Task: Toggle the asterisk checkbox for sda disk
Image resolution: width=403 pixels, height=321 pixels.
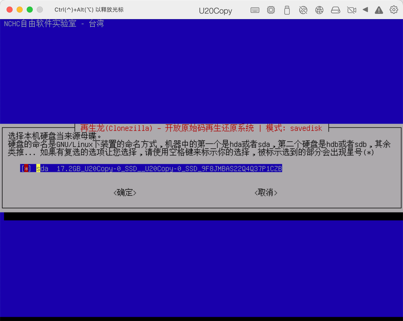Action: coord(26,169)
